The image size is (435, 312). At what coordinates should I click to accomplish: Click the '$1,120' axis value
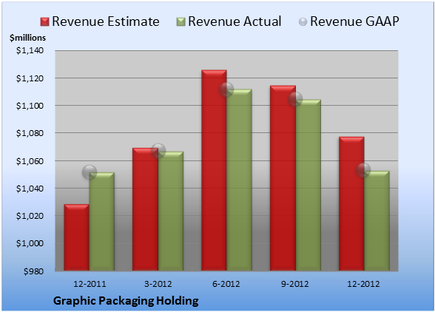[30, 78]
